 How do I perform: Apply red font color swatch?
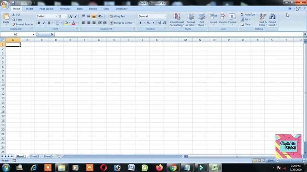(x=73, y=23)
